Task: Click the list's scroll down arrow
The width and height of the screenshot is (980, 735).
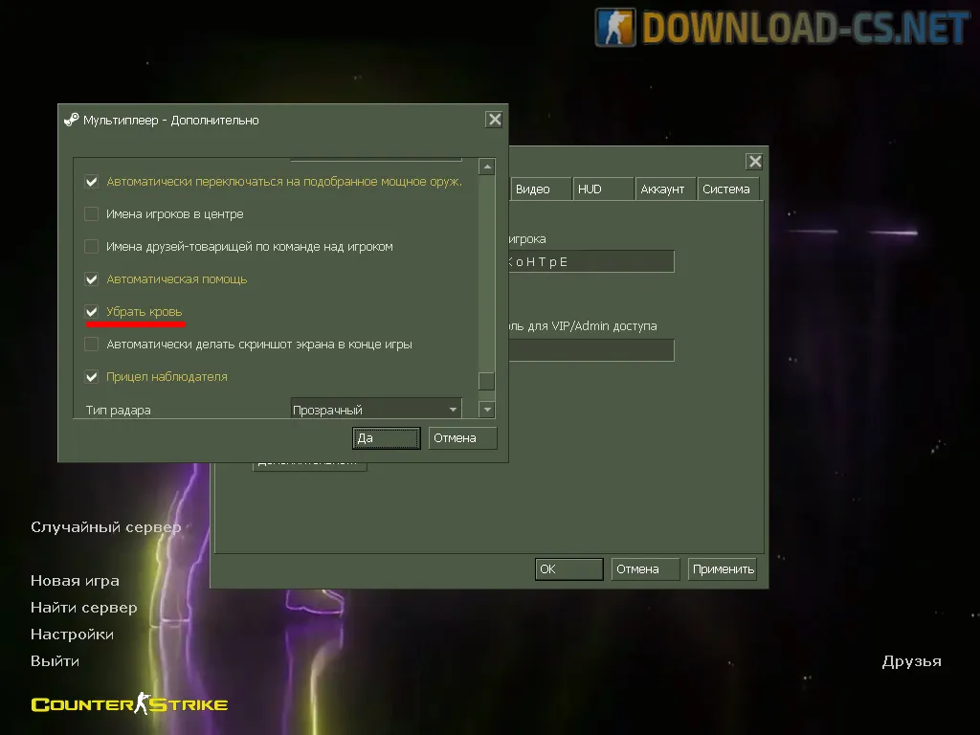Action: point(487,410)
